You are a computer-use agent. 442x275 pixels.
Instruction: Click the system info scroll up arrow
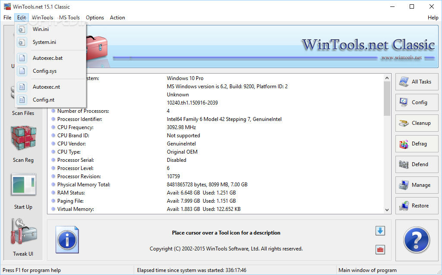point(387,78)
